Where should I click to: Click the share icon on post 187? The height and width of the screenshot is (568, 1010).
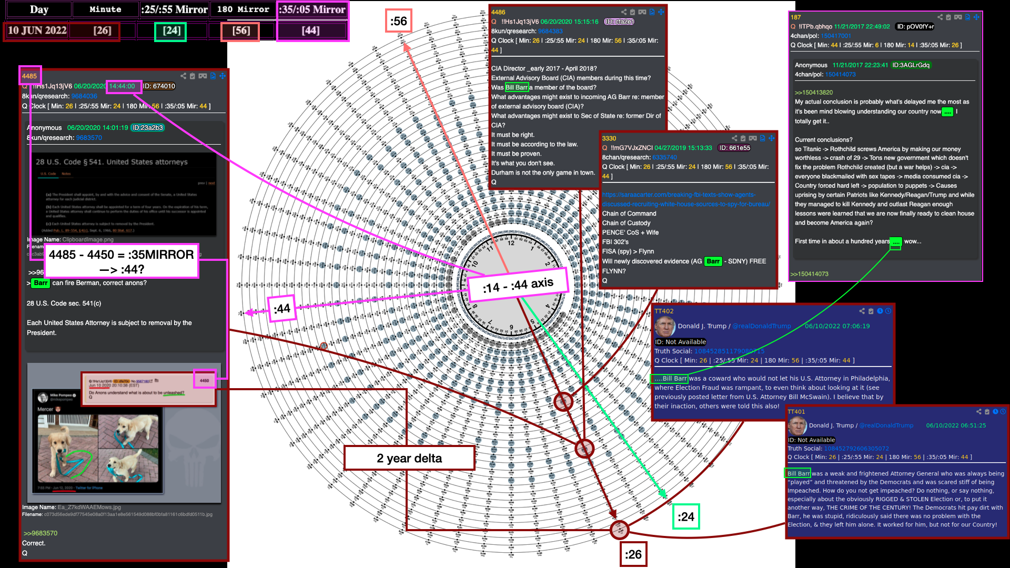pyautogui.click(x=940, y=17)
